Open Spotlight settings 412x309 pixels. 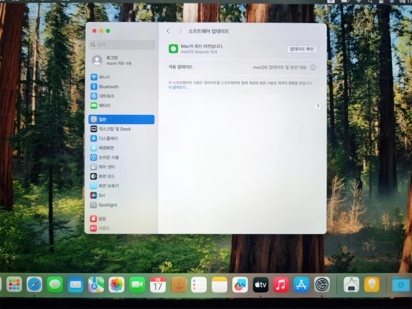click(122, 205)
